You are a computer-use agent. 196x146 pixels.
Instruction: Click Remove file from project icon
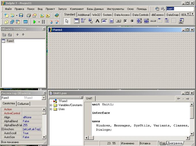(48, 15)
